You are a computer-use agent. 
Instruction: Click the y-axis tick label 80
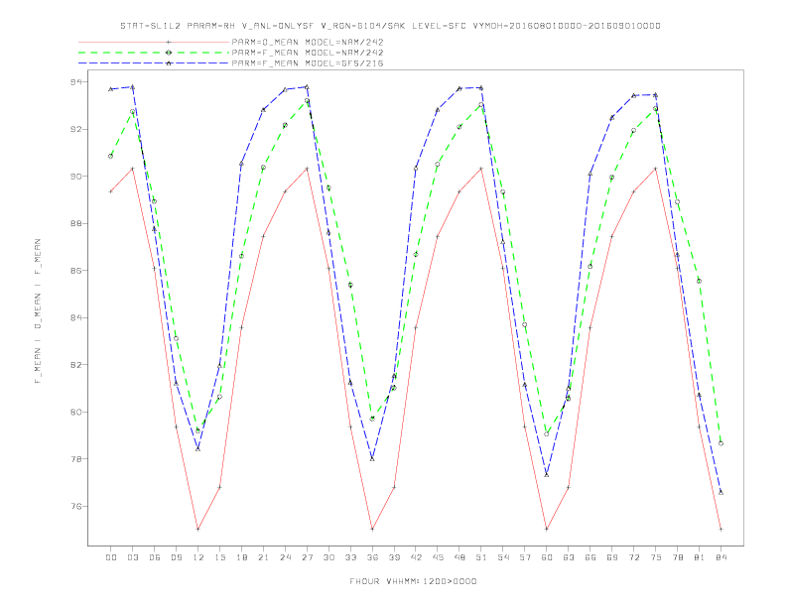(x=76, y=413)
